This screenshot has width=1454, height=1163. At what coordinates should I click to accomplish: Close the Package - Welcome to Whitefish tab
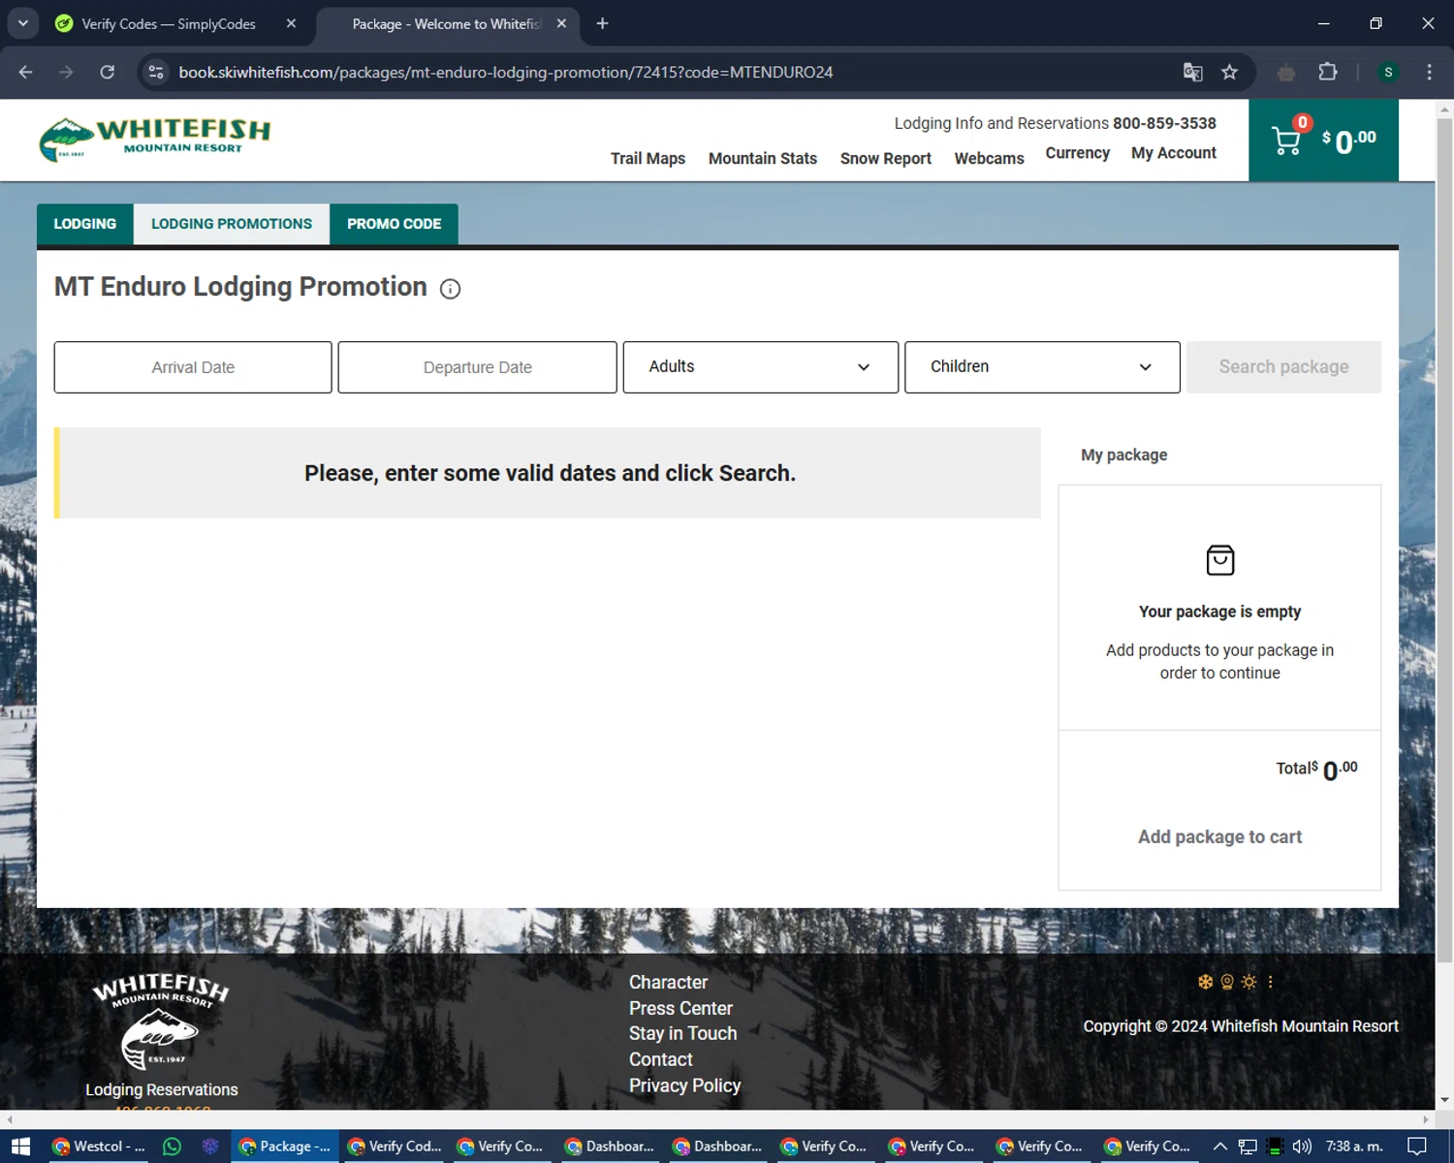click(561, 23)
